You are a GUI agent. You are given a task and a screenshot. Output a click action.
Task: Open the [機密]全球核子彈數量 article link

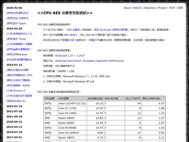19,80
